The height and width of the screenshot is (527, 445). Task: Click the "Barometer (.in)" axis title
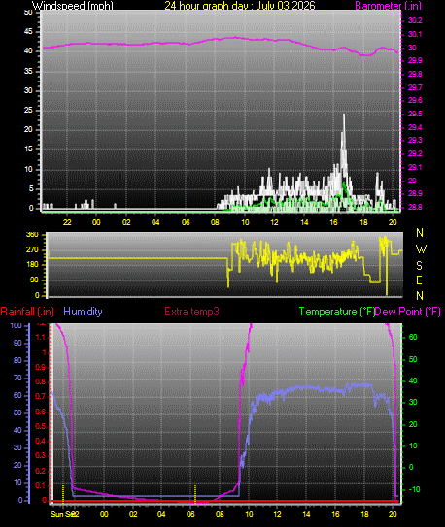(388, 6)
